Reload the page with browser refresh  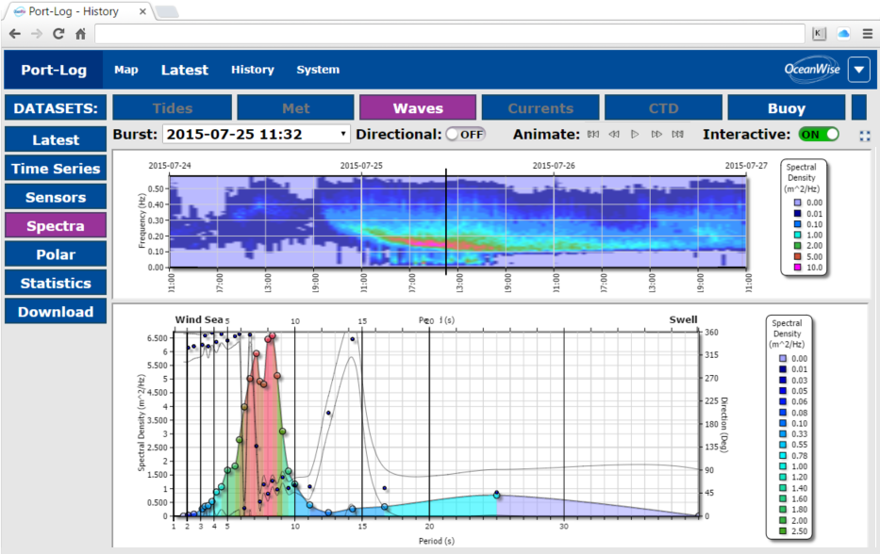[x=58, y=33]
